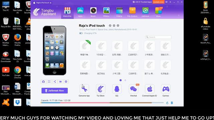Open This PC on the desktop
The image size is (214, 120).
coord(6,6)
